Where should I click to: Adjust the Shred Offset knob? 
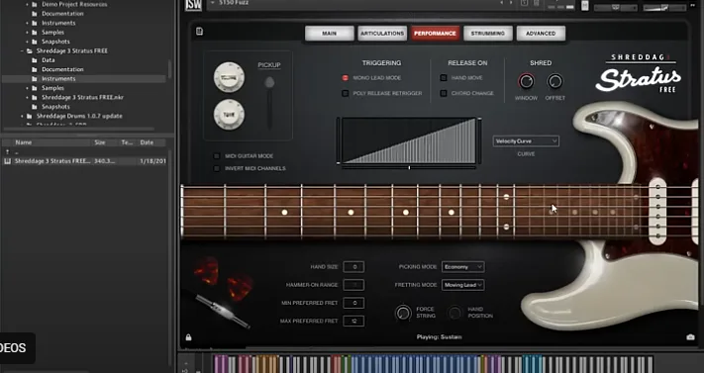554,82
